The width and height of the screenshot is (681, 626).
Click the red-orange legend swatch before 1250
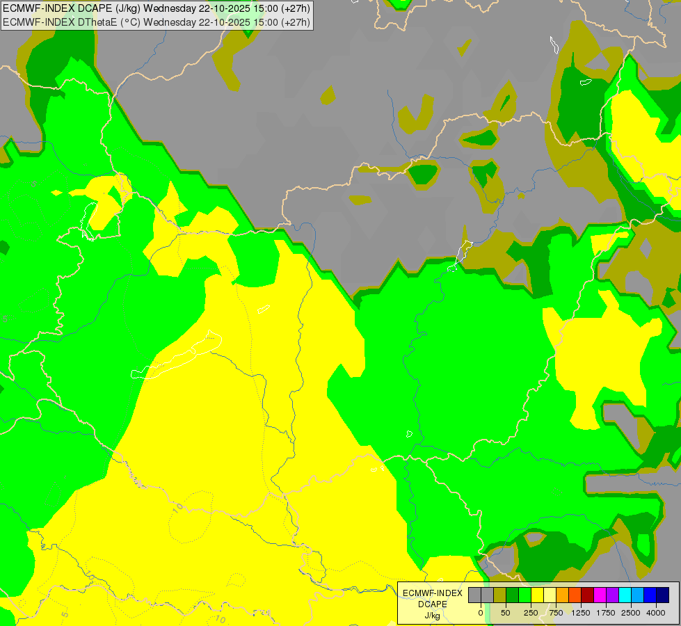(x=575, y=595)
